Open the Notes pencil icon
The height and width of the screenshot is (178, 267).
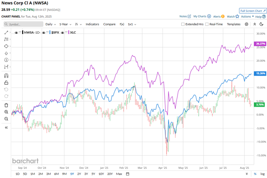point(189,16)
